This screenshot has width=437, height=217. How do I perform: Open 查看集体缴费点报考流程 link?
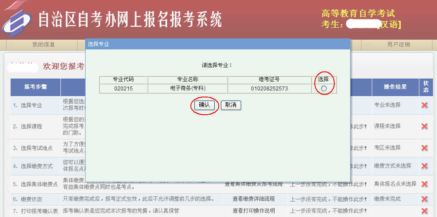click(254, 184)
